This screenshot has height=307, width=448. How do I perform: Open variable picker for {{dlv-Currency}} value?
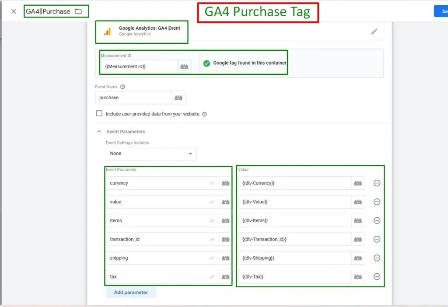click(x=358, y=183)
